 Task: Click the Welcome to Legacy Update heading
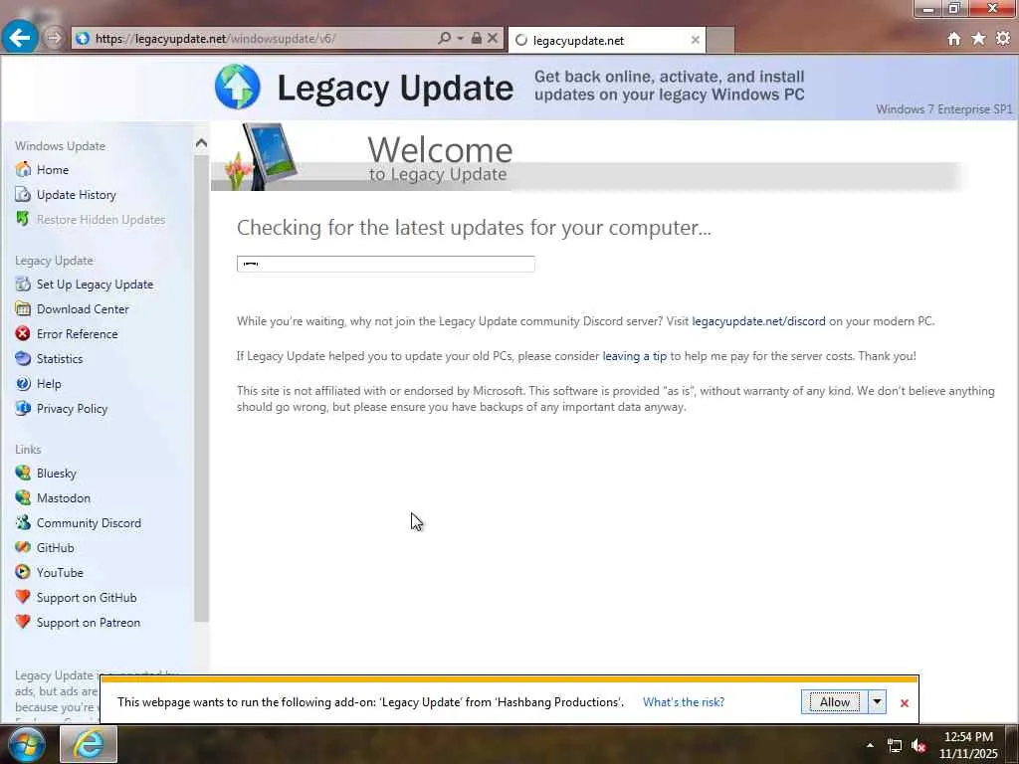[440, 158]
